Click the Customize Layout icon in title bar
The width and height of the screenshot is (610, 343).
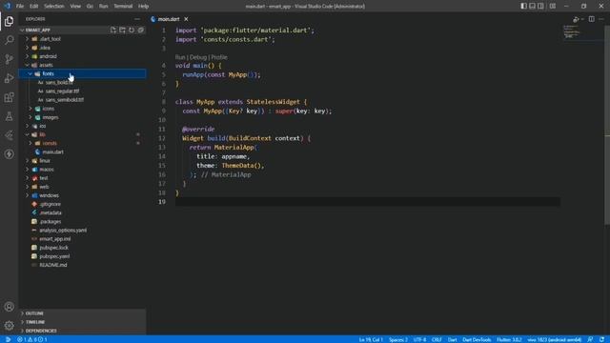[553, 6]
